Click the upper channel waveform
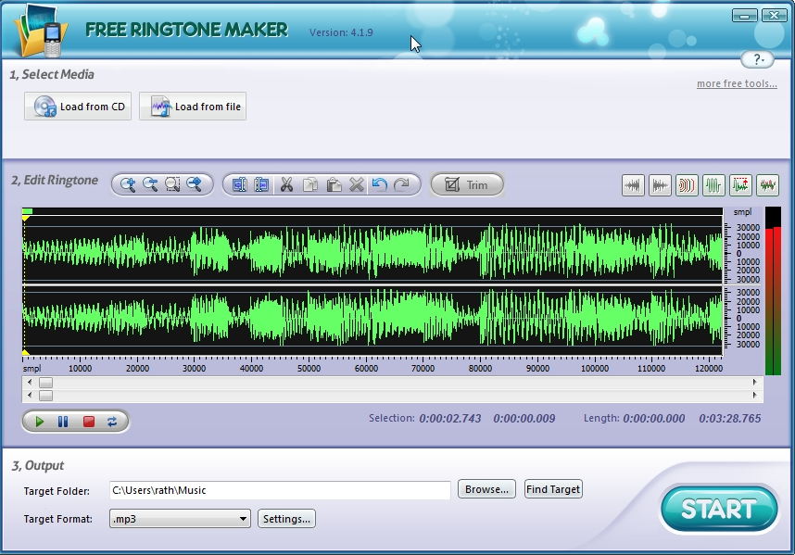This screenshot has width=795, height=555. (372, 250)
